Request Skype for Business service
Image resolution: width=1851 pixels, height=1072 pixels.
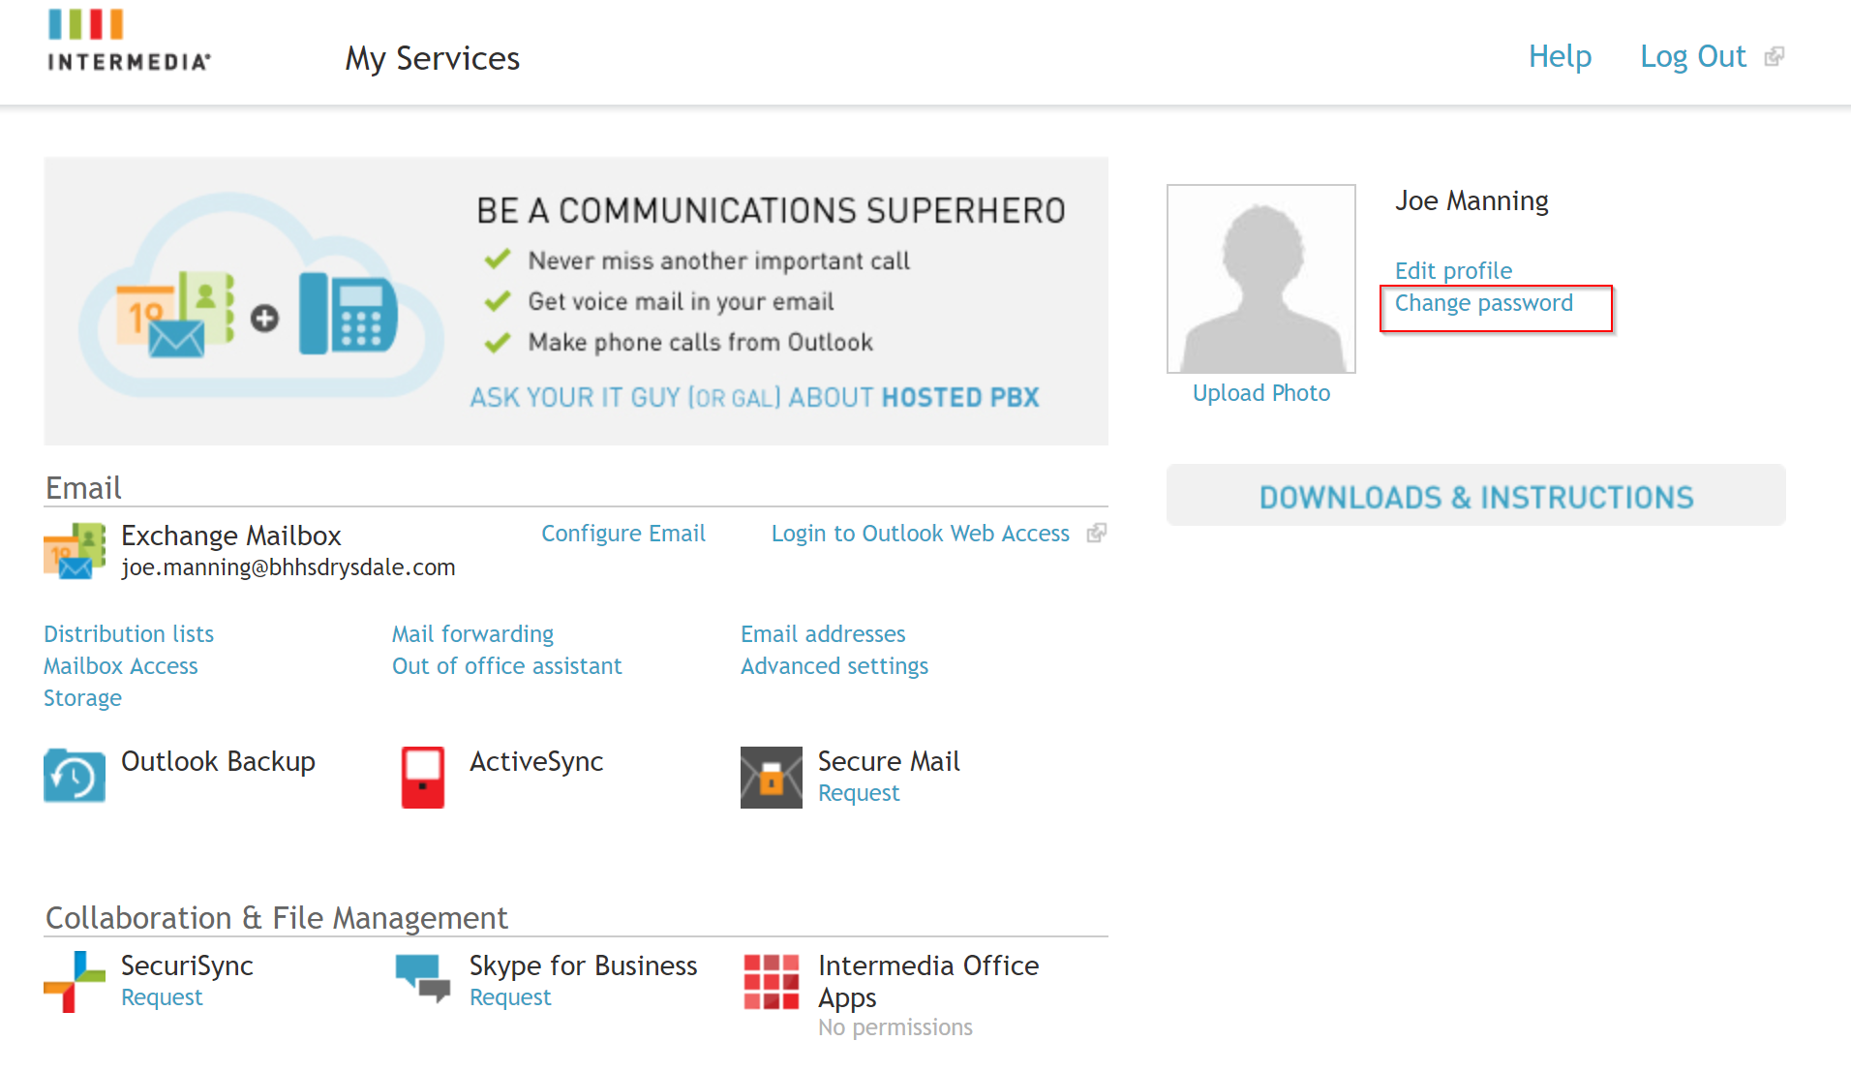pos(510,997)
